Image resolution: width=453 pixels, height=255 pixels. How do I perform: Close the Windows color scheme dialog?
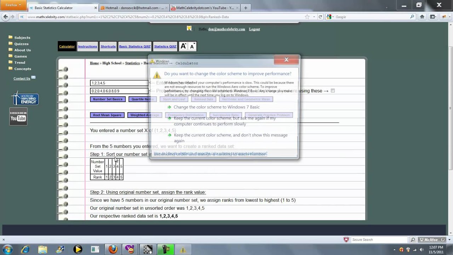point(286,59)
